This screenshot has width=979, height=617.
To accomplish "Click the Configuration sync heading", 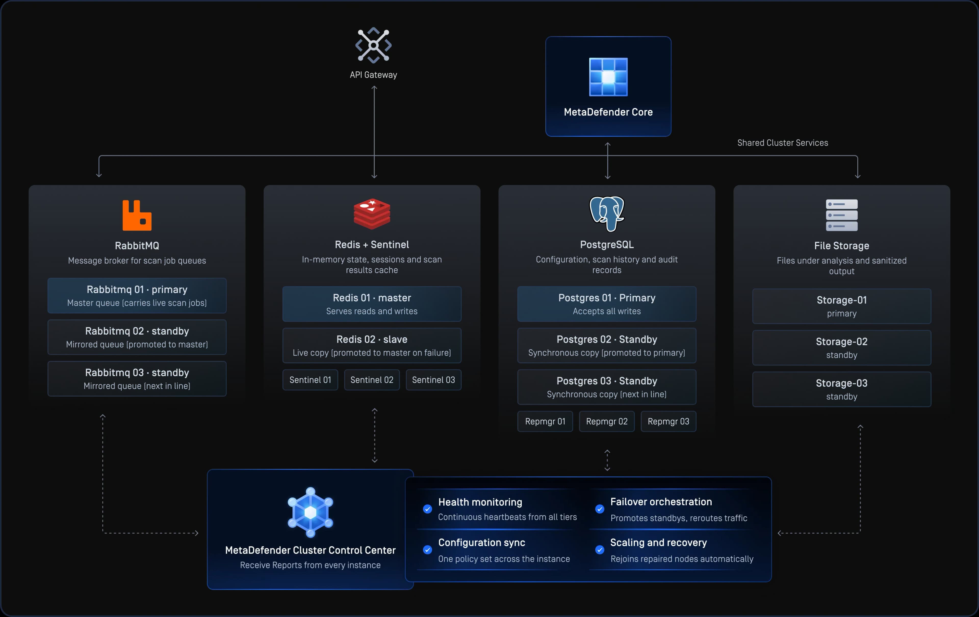I will click(482, 543).
